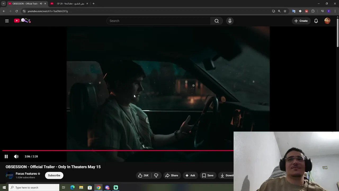Go to YouTube home via the logo
Viewport: 339px width, 191px height.
pyautogui.click(x=23, y=21)
